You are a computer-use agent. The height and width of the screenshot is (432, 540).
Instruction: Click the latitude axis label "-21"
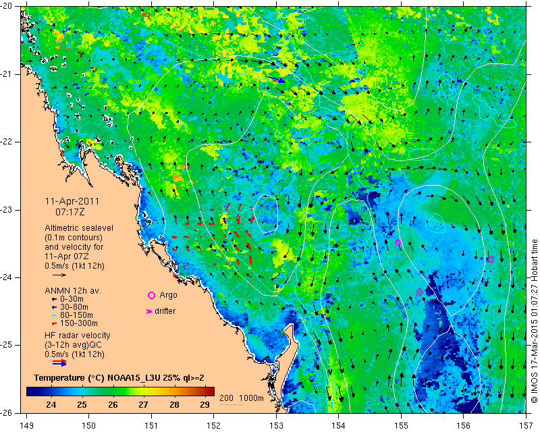7,74
